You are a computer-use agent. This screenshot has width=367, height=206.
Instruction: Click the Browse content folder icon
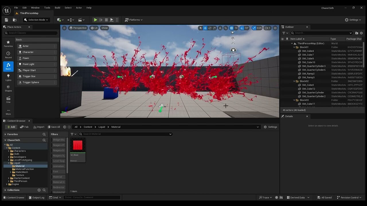tap(15, 20)
